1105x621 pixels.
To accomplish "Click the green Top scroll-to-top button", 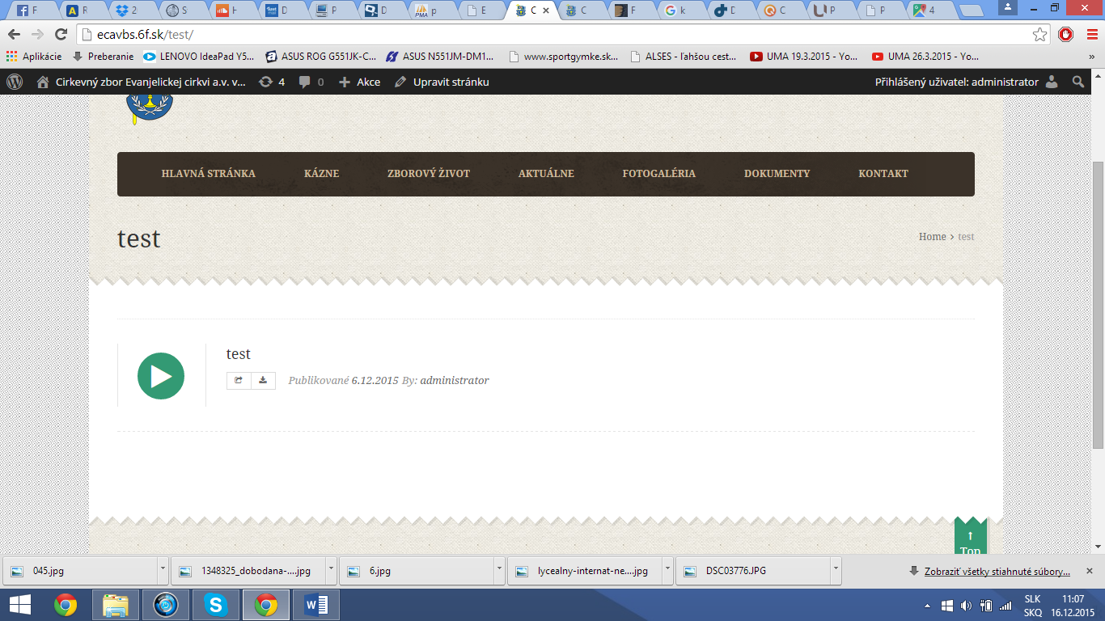I will (970, 539).
